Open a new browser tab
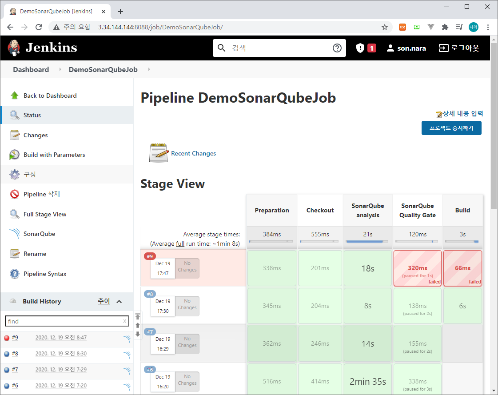The image size is (498, 395). click(x=120, y=12)
